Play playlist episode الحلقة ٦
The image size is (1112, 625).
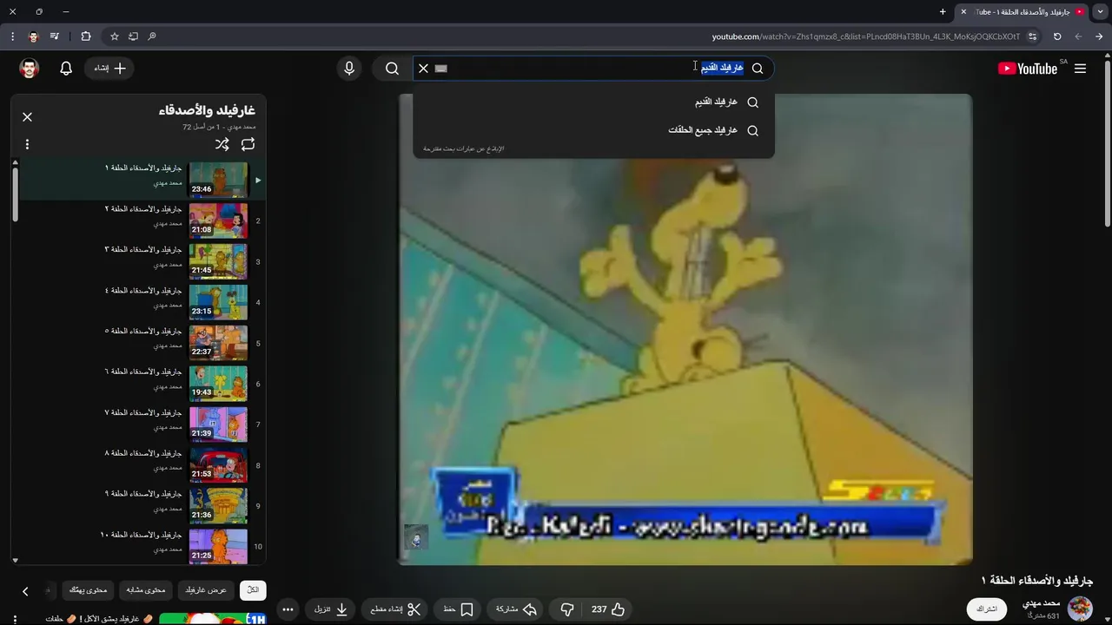pos(142,384)
